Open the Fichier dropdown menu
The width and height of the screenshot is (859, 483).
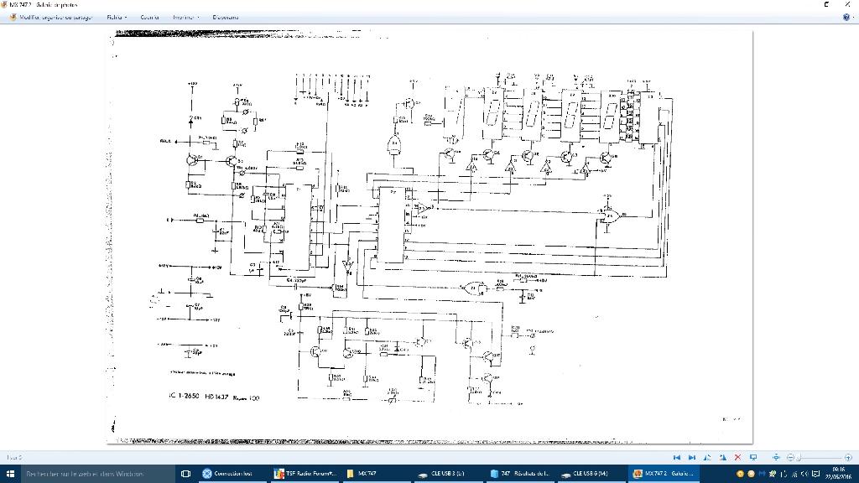pos(117,17)
